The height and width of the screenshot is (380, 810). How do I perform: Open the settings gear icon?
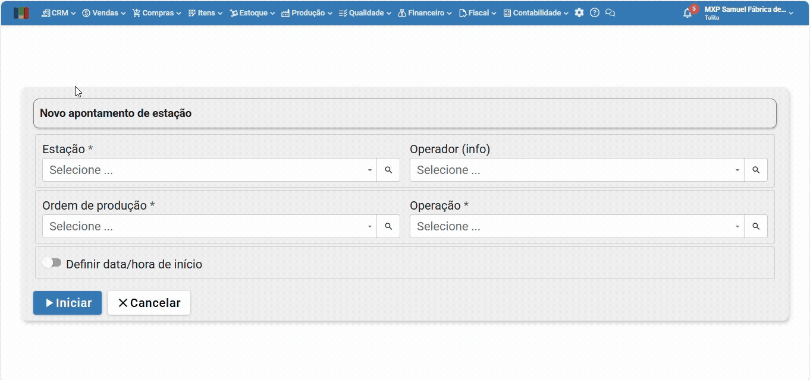point(579,12)
